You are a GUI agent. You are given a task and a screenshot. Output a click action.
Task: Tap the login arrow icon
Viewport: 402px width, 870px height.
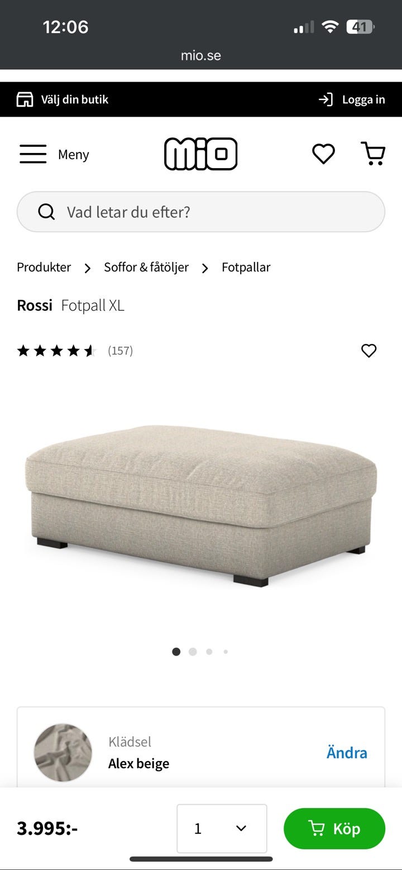[326, 99]
